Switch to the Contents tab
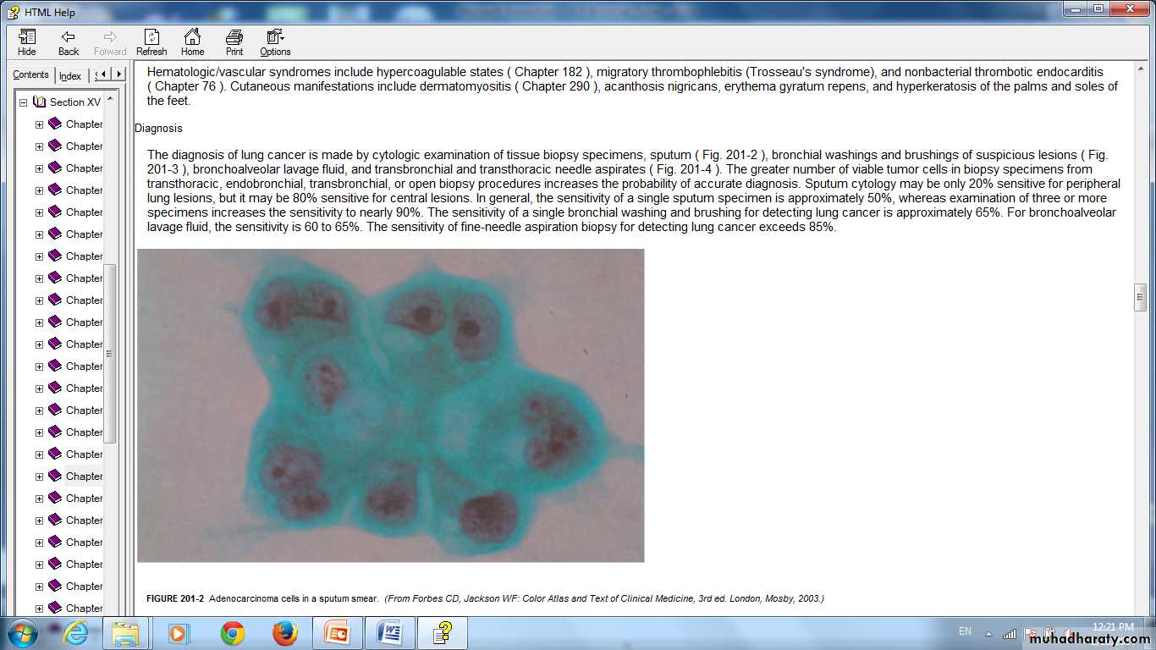 click(x=31, y=75)
